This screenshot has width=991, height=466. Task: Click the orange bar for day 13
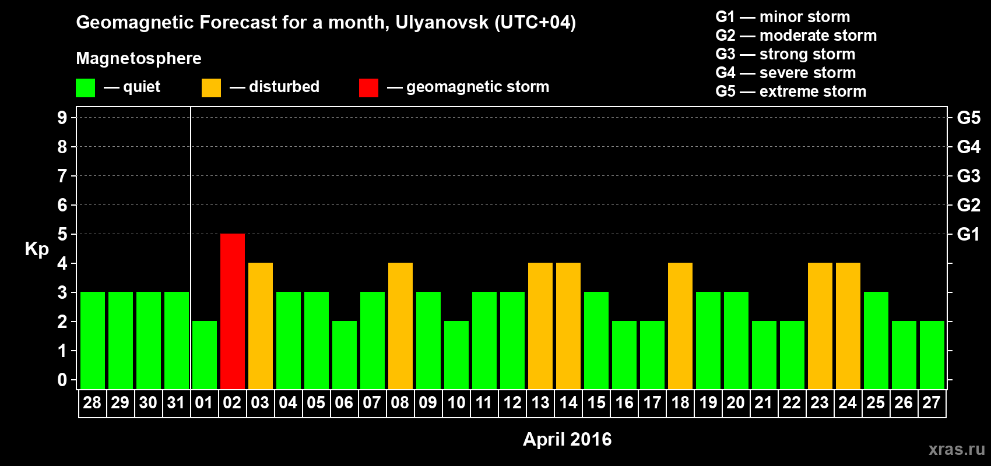tap(540, 326)
